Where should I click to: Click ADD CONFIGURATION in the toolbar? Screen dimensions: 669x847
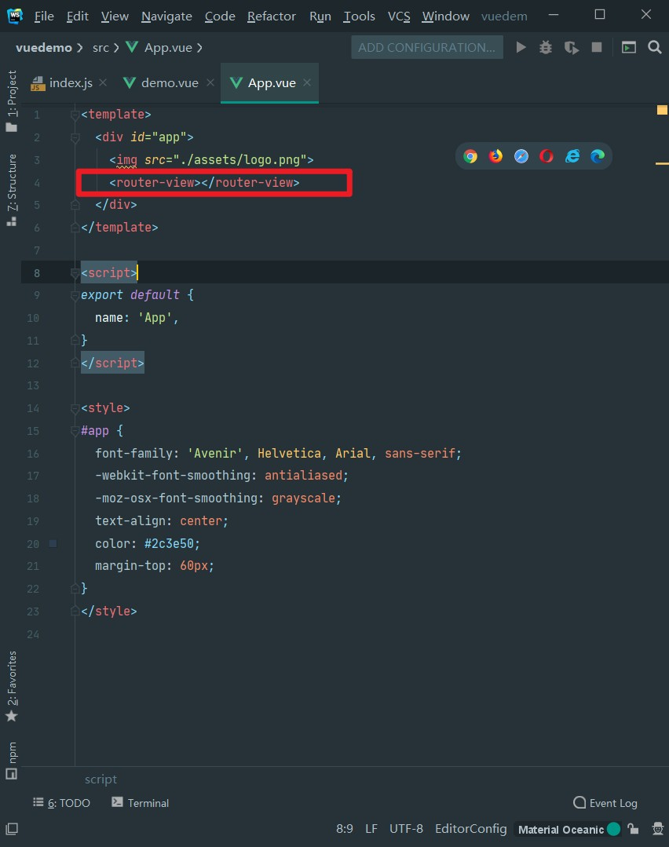click(426, 47)
